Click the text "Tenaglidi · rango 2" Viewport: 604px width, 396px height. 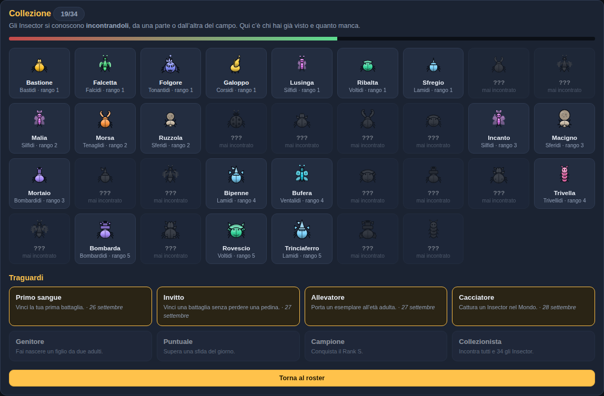[x=105, y=145]
